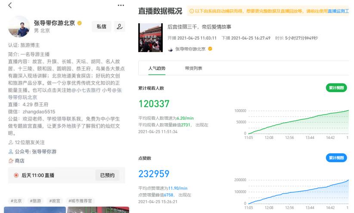Open the 公众号: 张导带你游 link

click(35, 151)
